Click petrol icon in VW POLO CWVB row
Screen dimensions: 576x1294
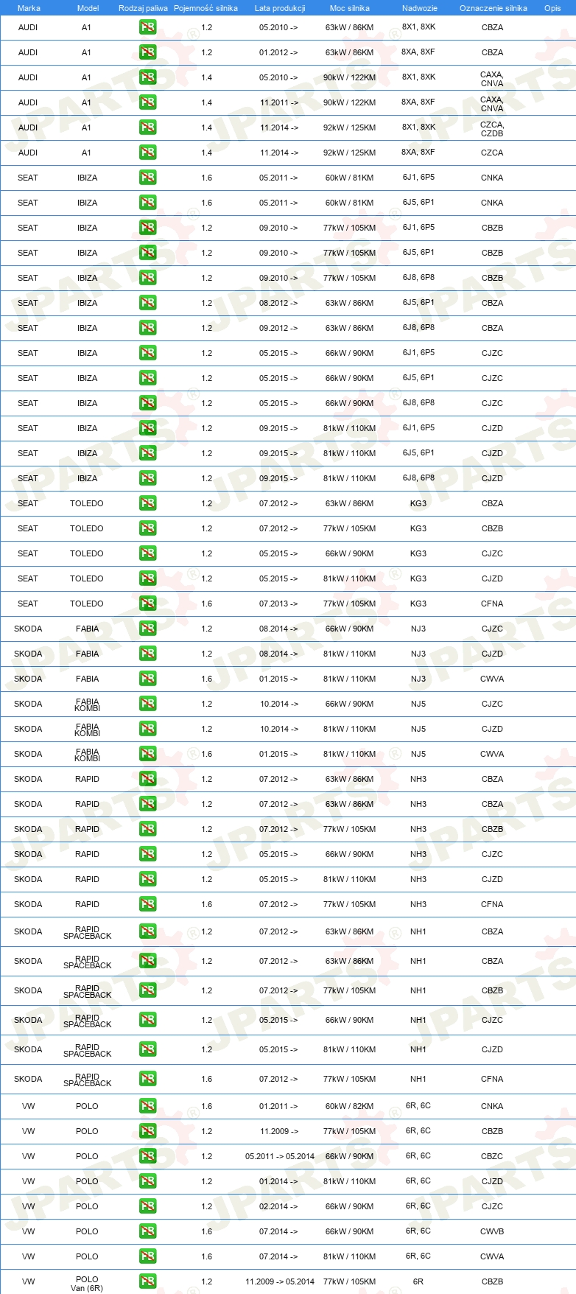click(147, 1231)
